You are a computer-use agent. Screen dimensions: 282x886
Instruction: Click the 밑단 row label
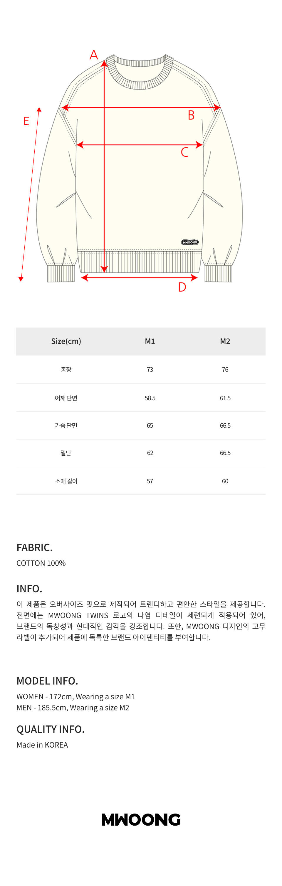[x=66, y=453]
